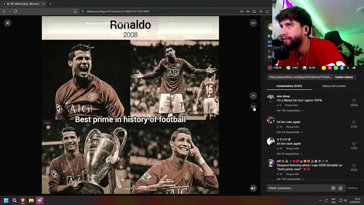Reload the page
Viewport: 364px width, 205px height.
[x=15, y=11]
